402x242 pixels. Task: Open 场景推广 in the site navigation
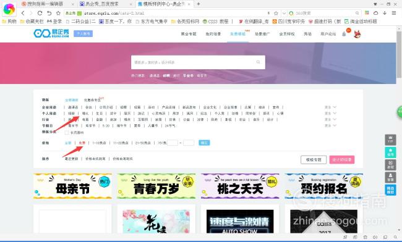[x=262, y=34]
